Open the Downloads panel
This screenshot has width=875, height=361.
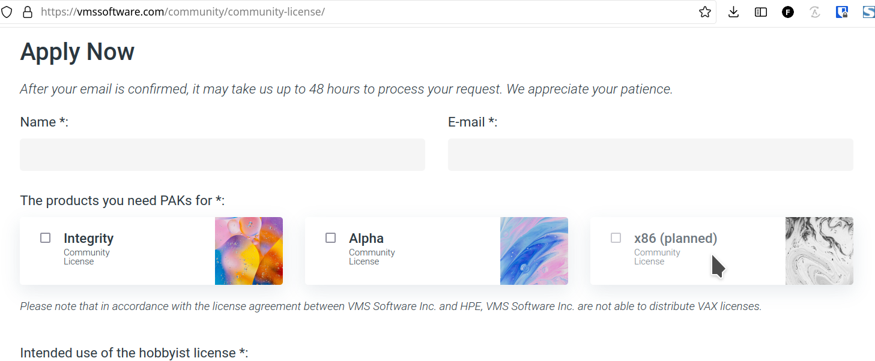coord(733,12)
